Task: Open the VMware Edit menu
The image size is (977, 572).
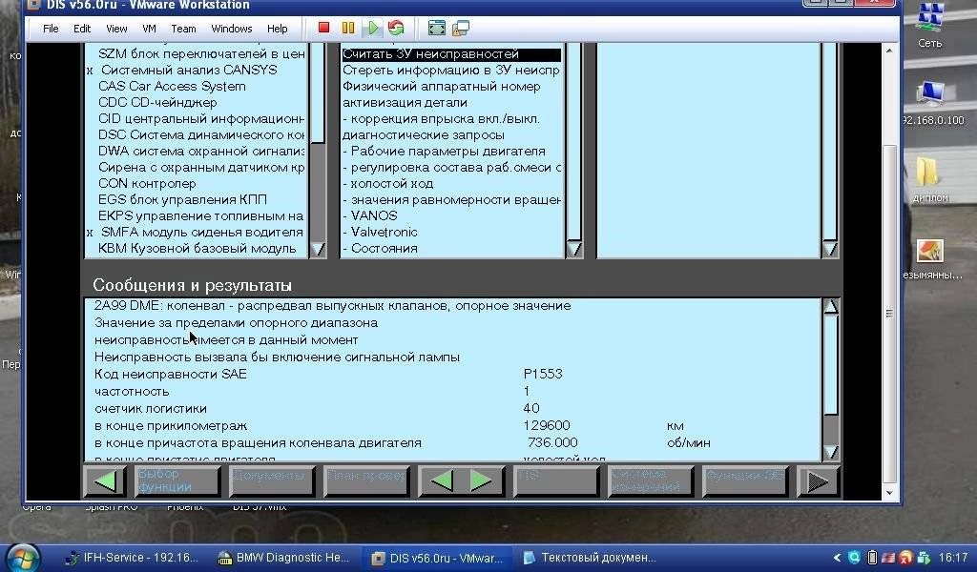Action: (82, 29)
